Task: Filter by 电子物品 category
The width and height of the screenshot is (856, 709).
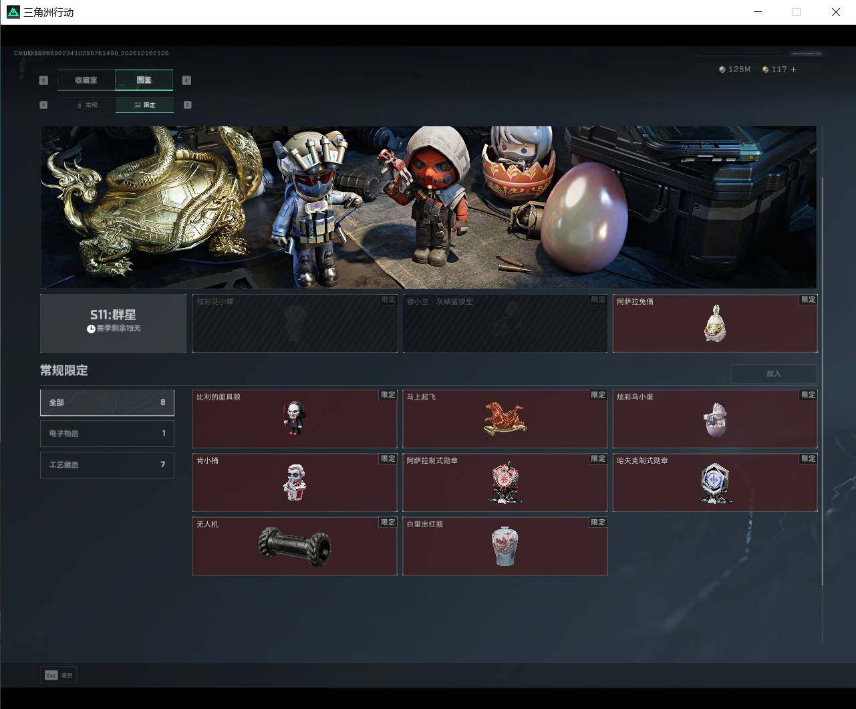Action: pos(107,433)
